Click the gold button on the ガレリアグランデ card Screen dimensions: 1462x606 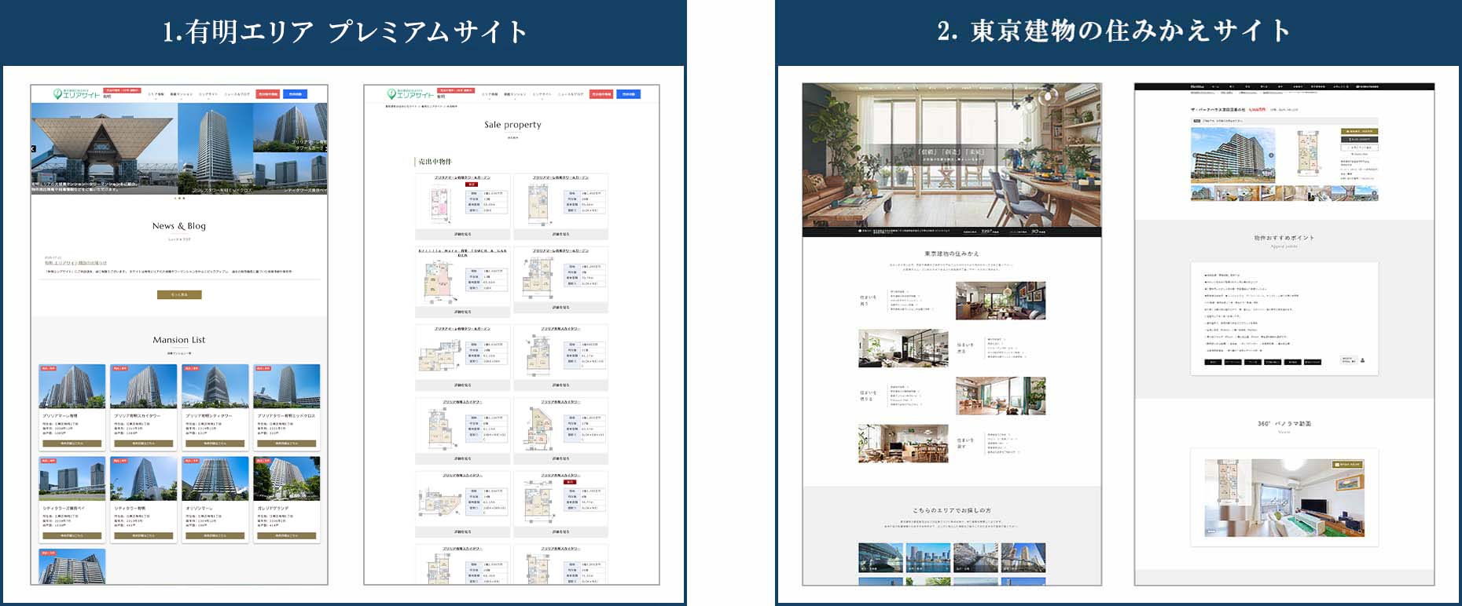[x=286, y=536]
